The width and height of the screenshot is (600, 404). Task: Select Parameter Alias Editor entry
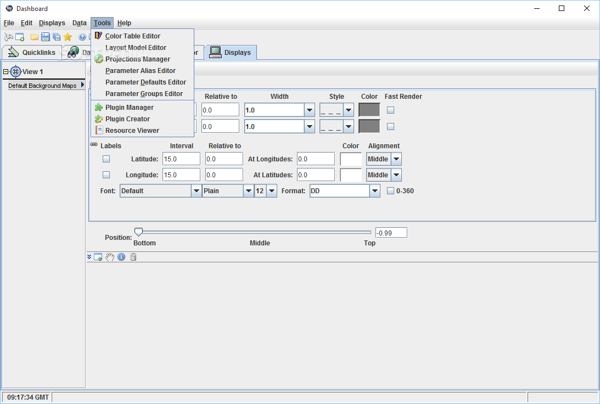[142, 70]
